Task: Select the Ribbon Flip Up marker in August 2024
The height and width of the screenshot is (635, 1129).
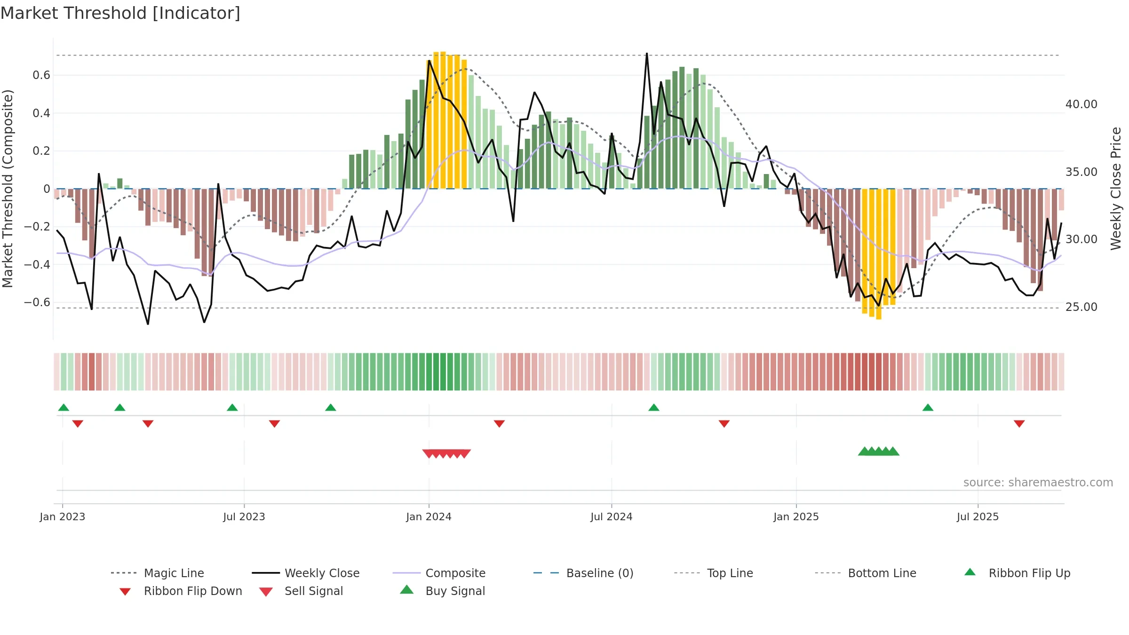Action: 654,407
